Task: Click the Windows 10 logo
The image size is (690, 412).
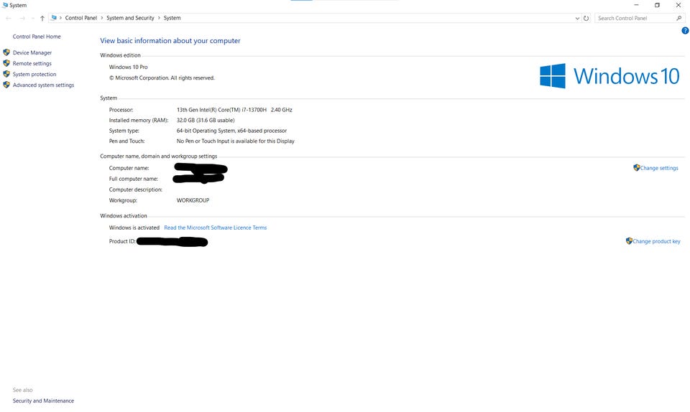Action: click(609, 76)
